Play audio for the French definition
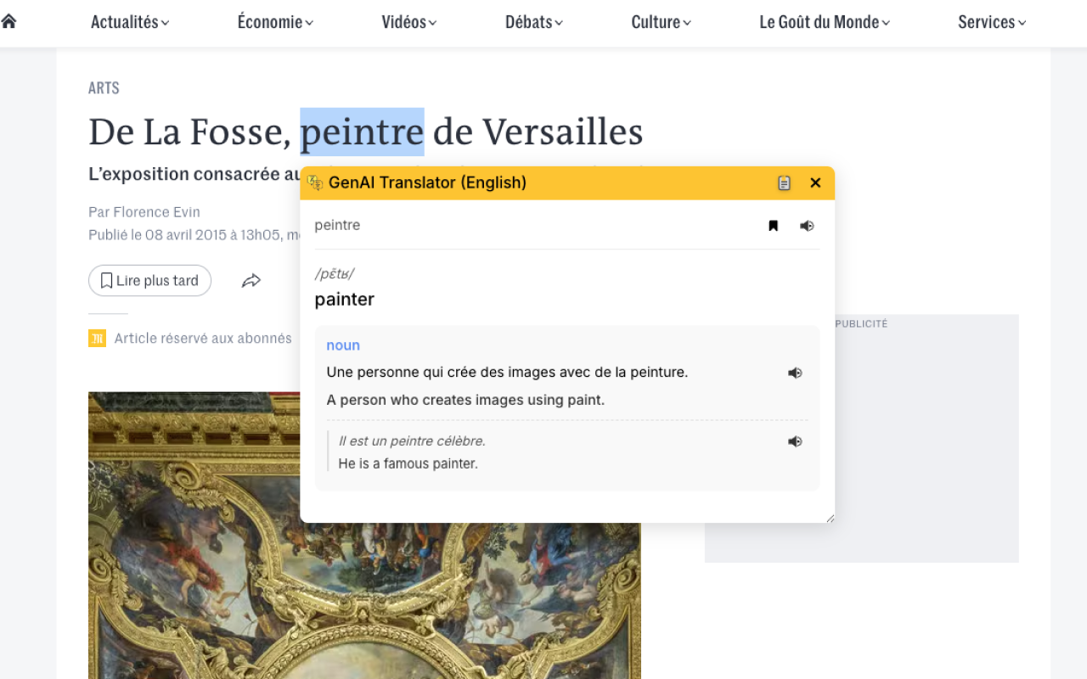The image size is (1087, 679). [x=795, y=373]
